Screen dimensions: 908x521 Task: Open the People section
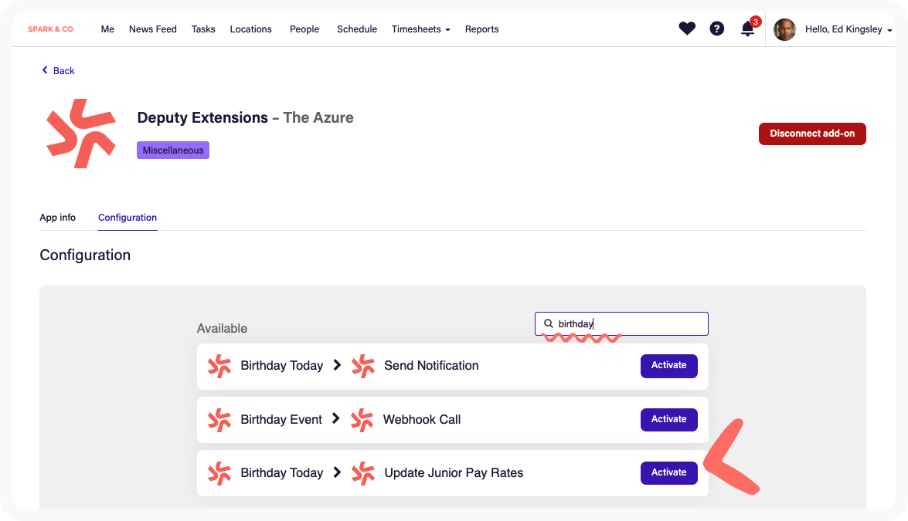click(304, 29)
